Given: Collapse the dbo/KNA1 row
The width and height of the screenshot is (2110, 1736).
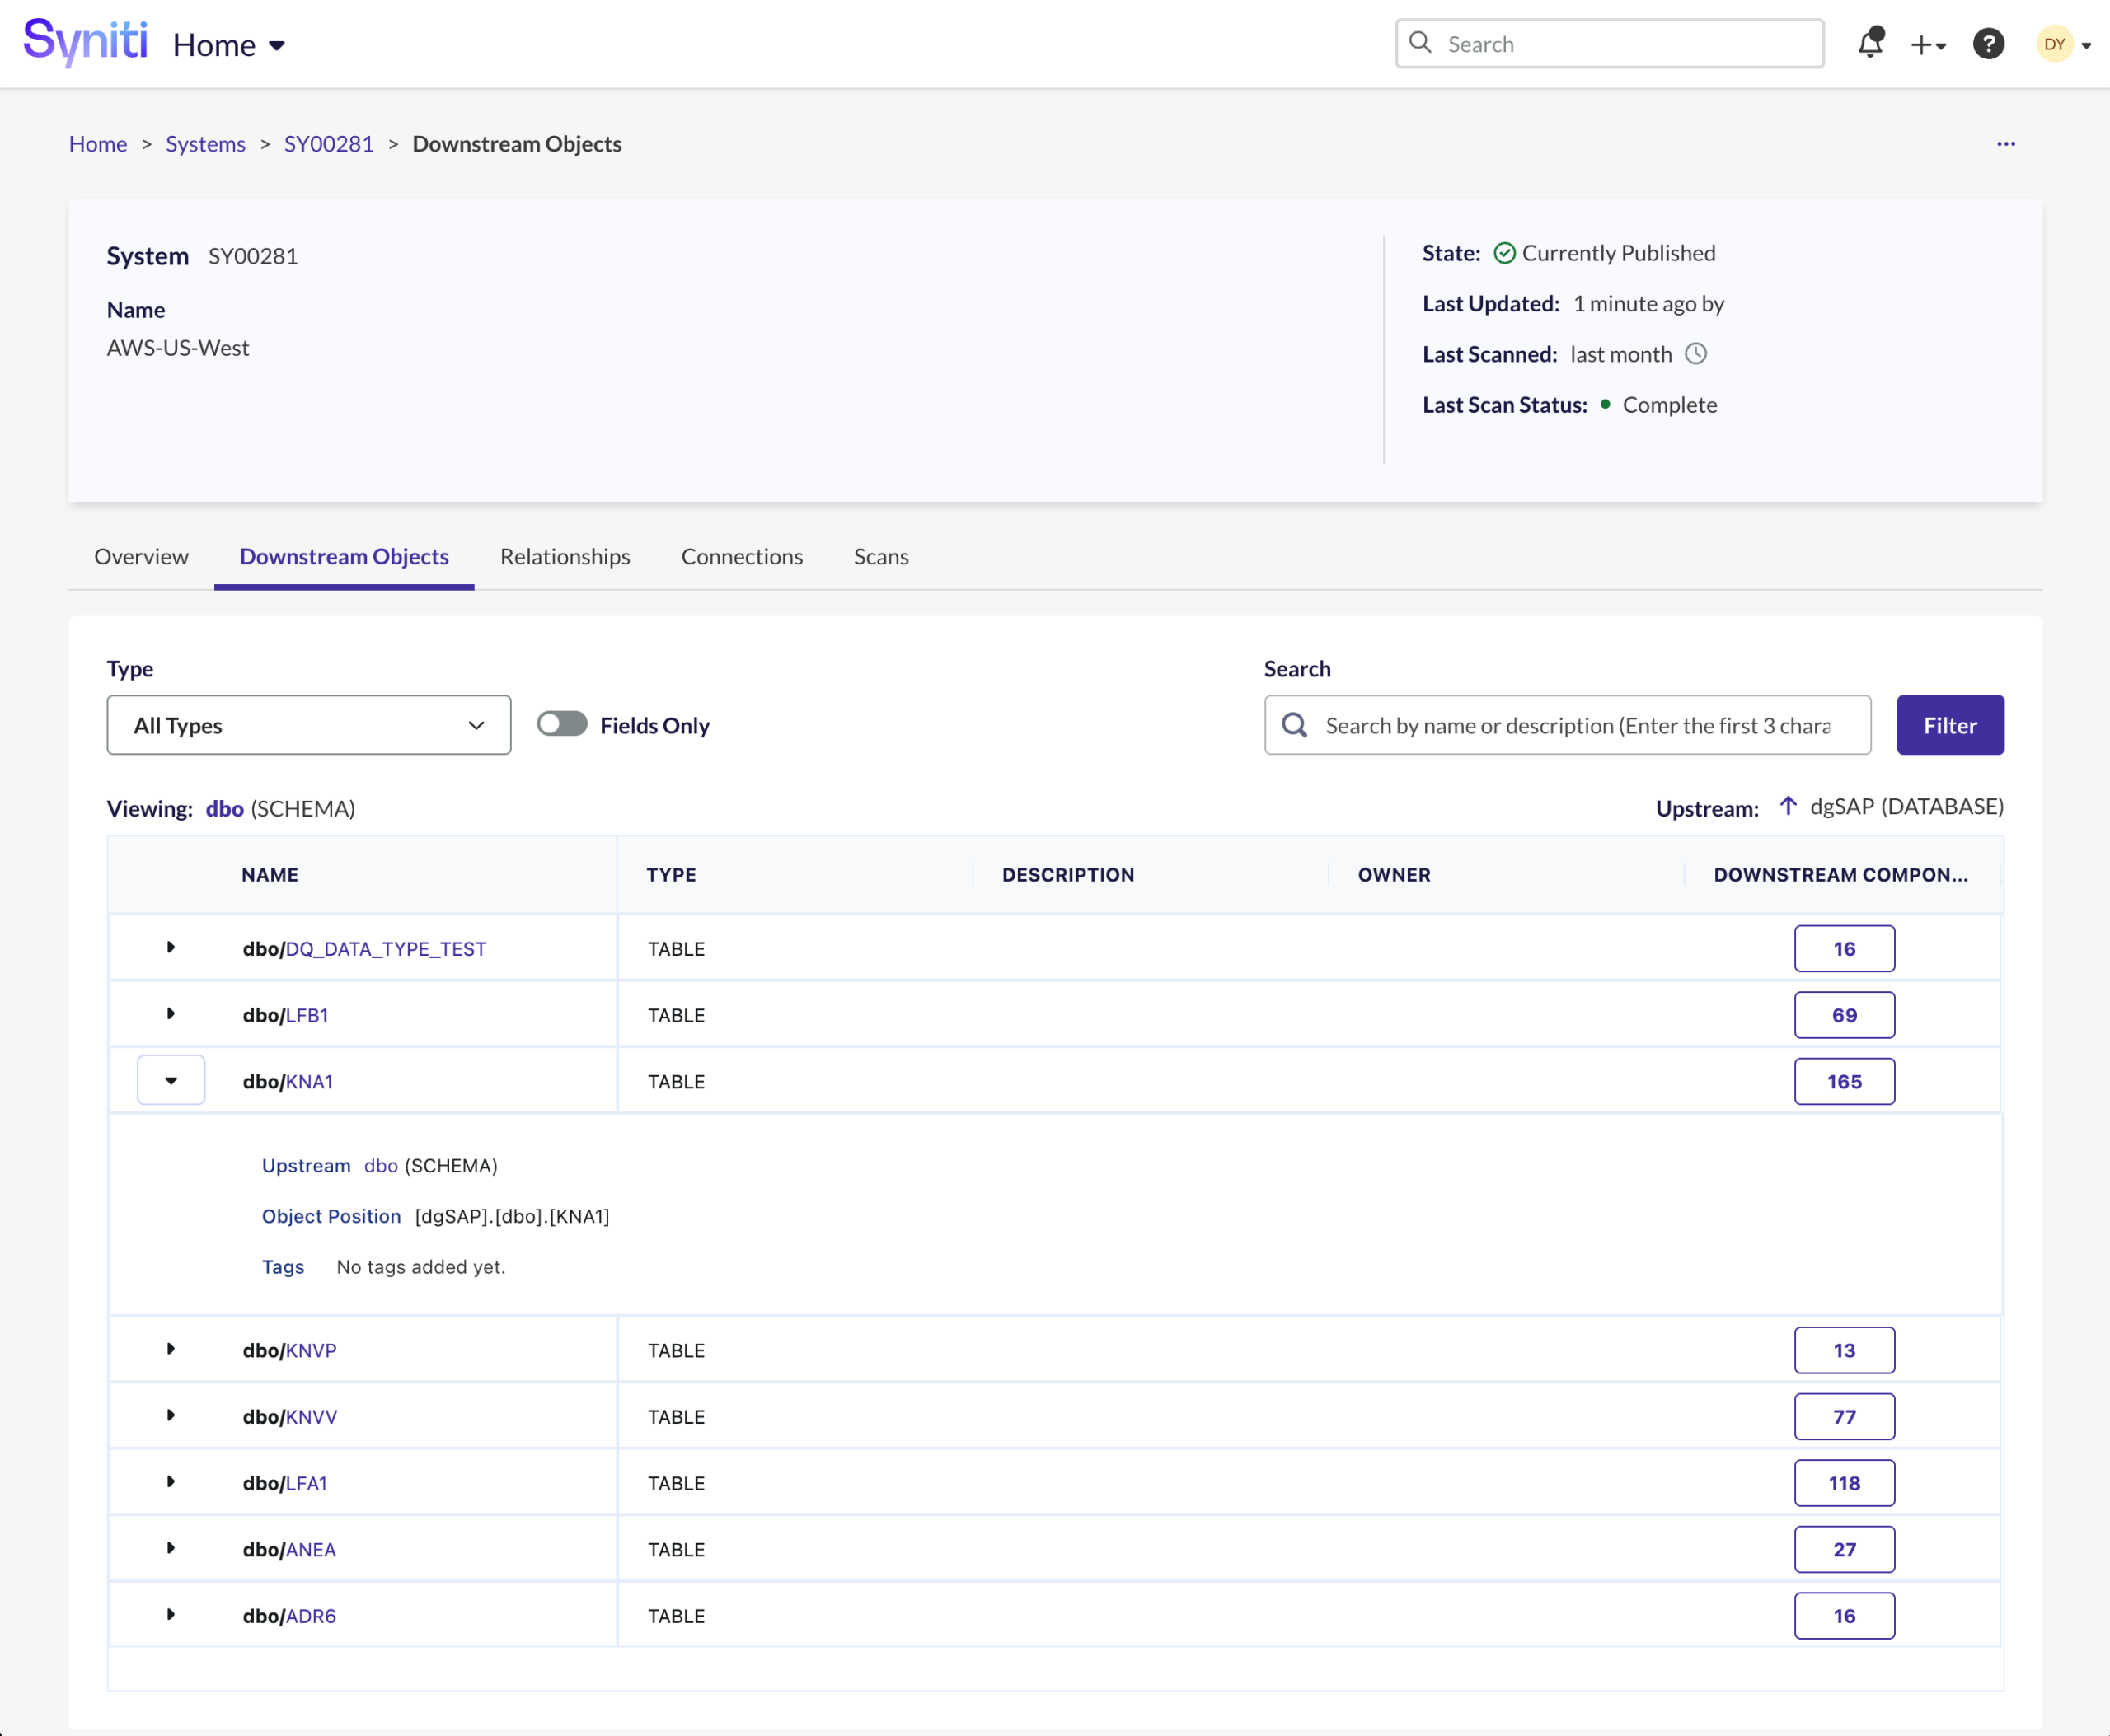Looking at the screenshot, I should tap(171, 1080).
